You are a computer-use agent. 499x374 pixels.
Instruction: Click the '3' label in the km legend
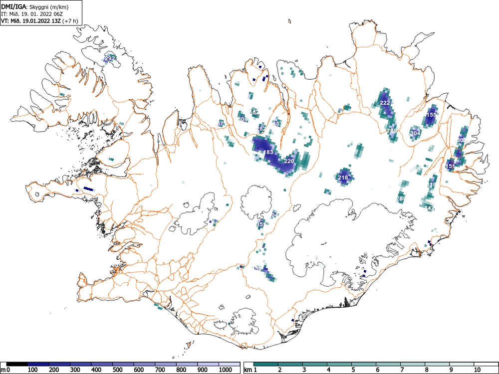point(304,370)
